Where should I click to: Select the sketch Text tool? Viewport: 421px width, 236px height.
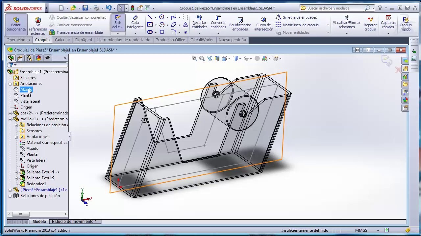[186, 25]
